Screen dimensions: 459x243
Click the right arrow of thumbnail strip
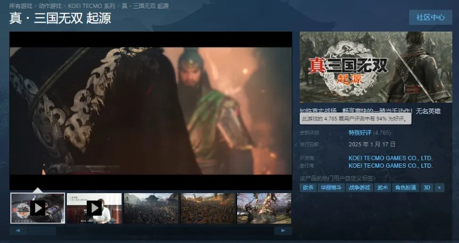283,231
